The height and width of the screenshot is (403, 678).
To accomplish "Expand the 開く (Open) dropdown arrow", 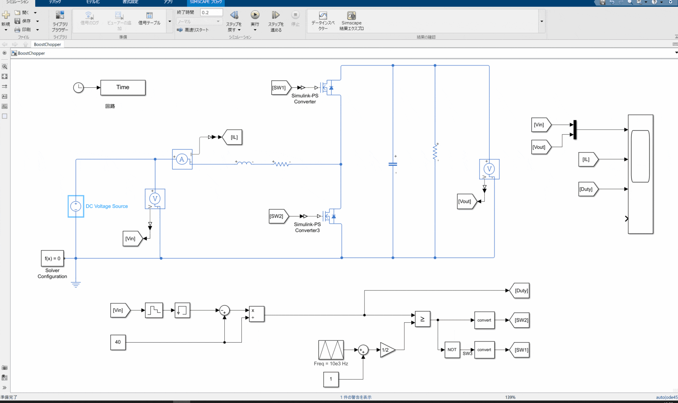I will tap(35, 13).
